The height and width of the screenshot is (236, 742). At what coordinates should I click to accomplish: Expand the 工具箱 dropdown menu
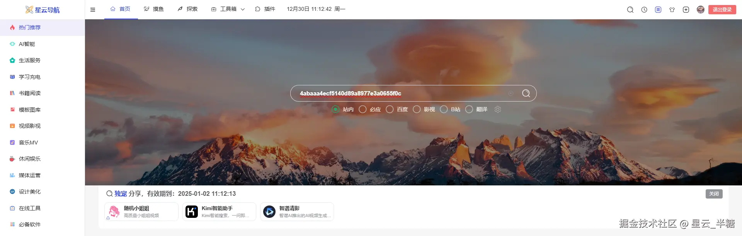228,9
